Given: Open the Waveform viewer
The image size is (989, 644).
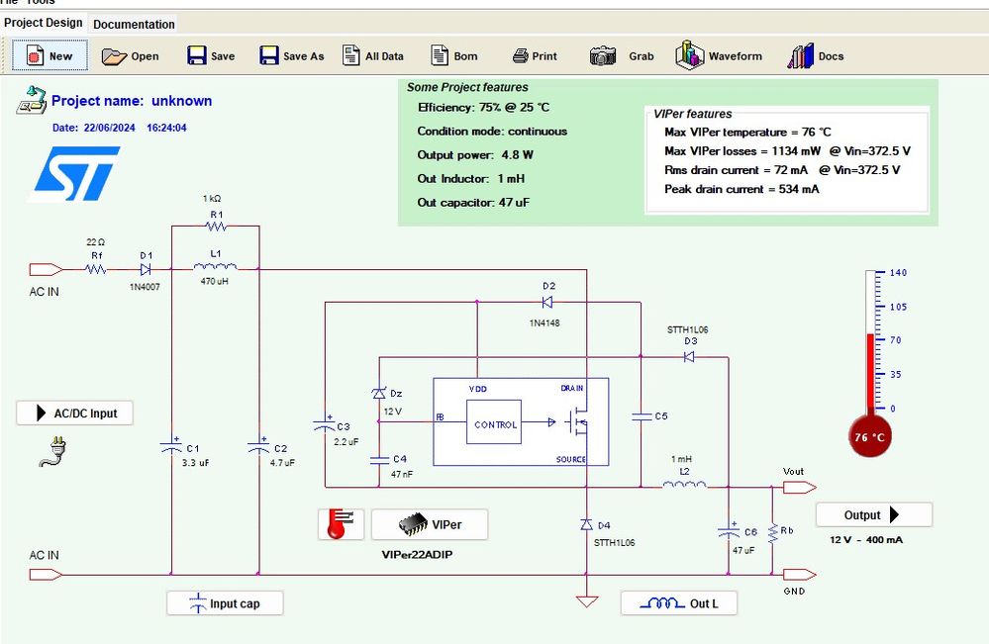Looking at the screenshot, I should pyautogui.click(x=720, y=55).
